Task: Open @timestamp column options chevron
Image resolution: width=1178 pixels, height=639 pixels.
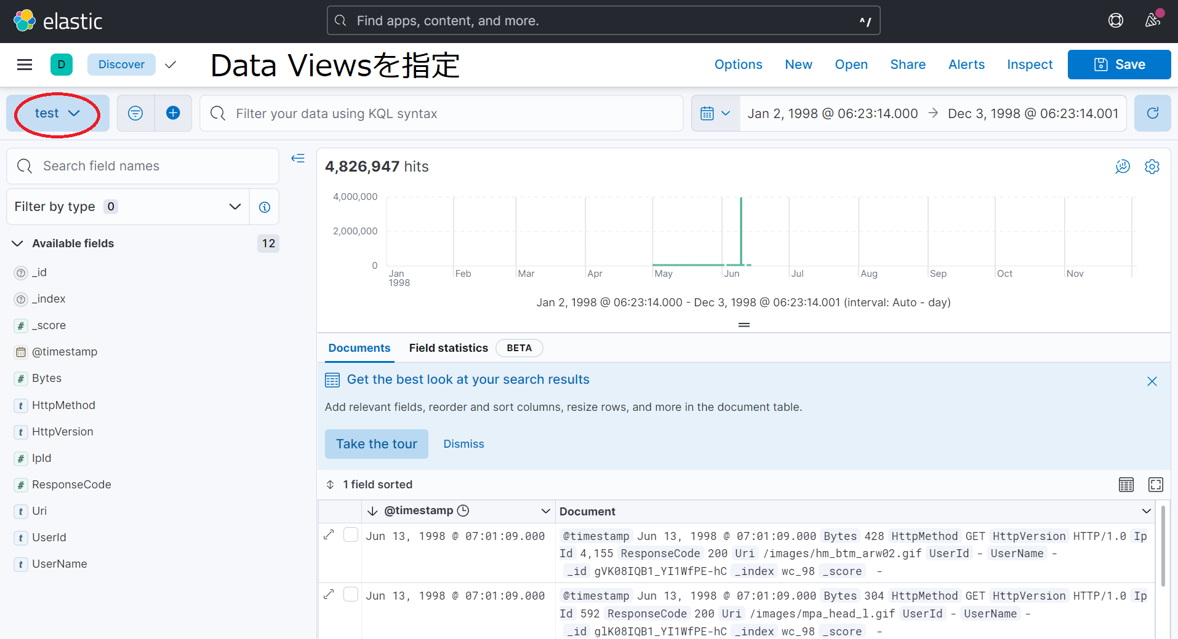Action: pos(545,511)
